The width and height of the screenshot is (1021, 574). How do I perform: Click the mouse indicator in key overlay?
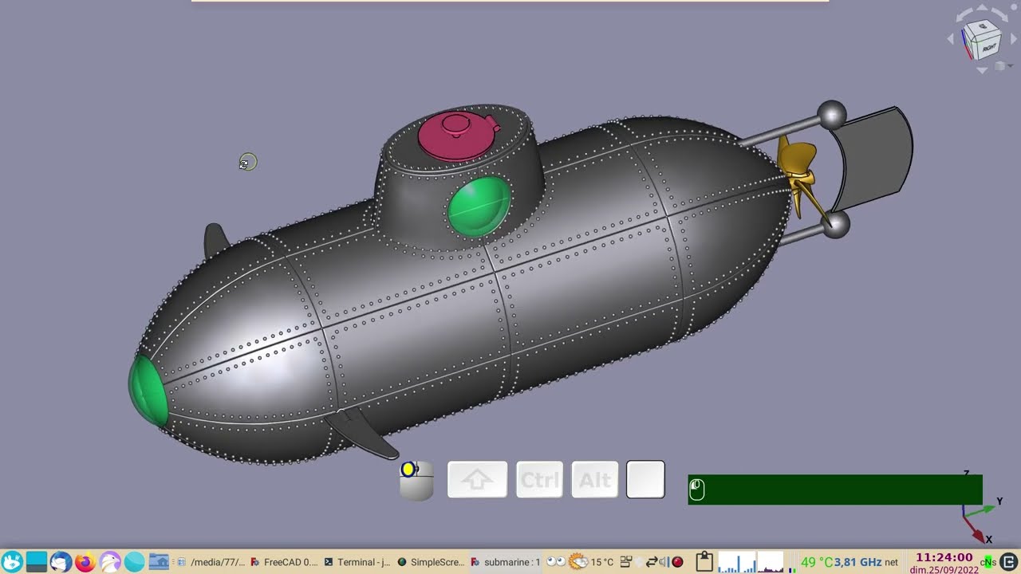point(416,481)
